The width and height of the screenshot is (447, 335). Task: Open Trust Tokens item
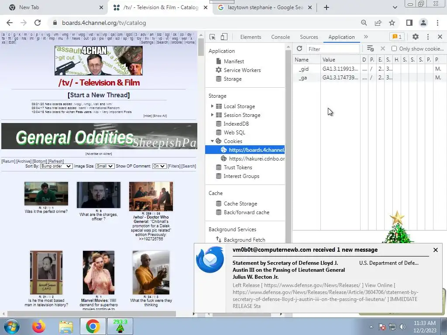point(238,167)
